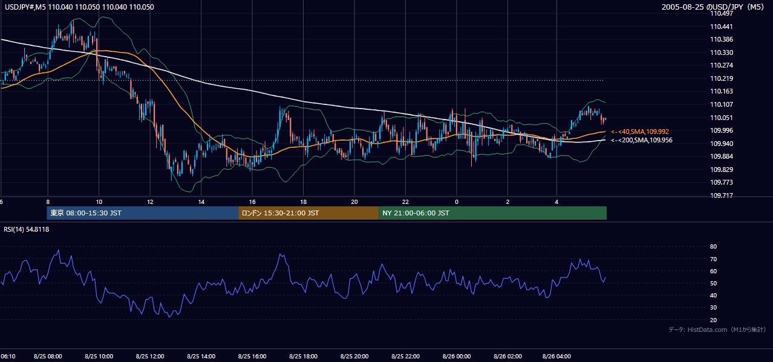Screen dimensions: 773x362
Task: Click RSI scale value 80
Action: tap(713, 247)
